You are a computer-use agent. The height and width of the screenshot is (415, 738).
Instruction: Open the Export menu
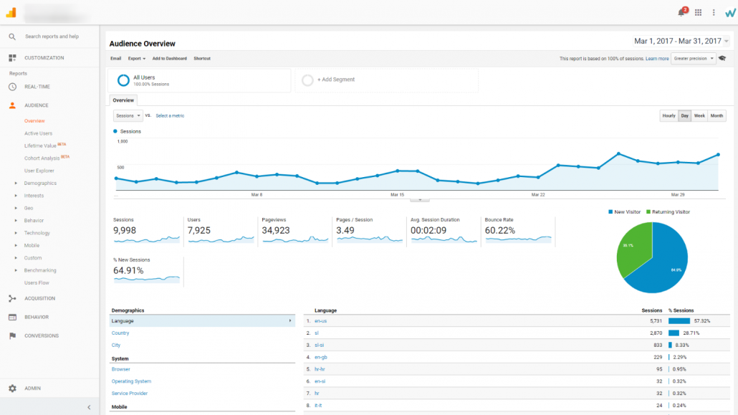pyautogui.click(x=136, y=59)
